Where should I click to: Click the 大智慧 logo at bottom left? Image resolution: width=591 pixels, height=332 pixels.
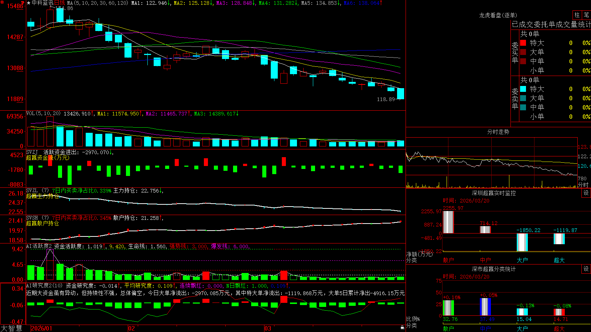coord(11,328)
